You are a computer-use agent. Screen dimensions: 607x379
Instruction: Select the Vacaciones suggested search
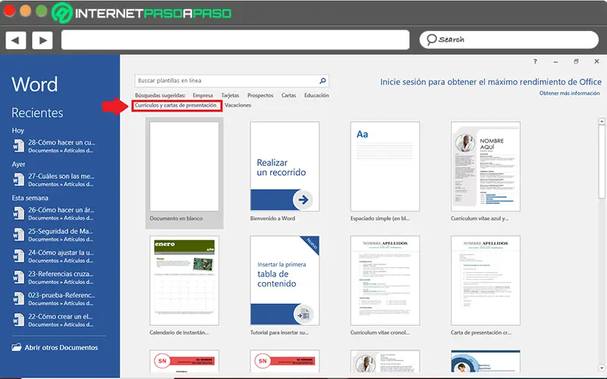point(237,105)
